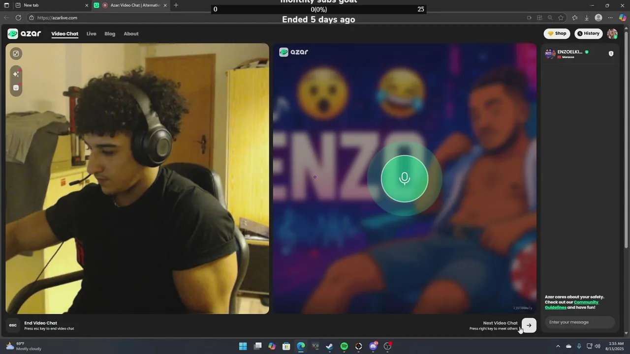Click the Azar logo in the header
Viewport: 630px width, 354px height.
(x=24, y=33)
